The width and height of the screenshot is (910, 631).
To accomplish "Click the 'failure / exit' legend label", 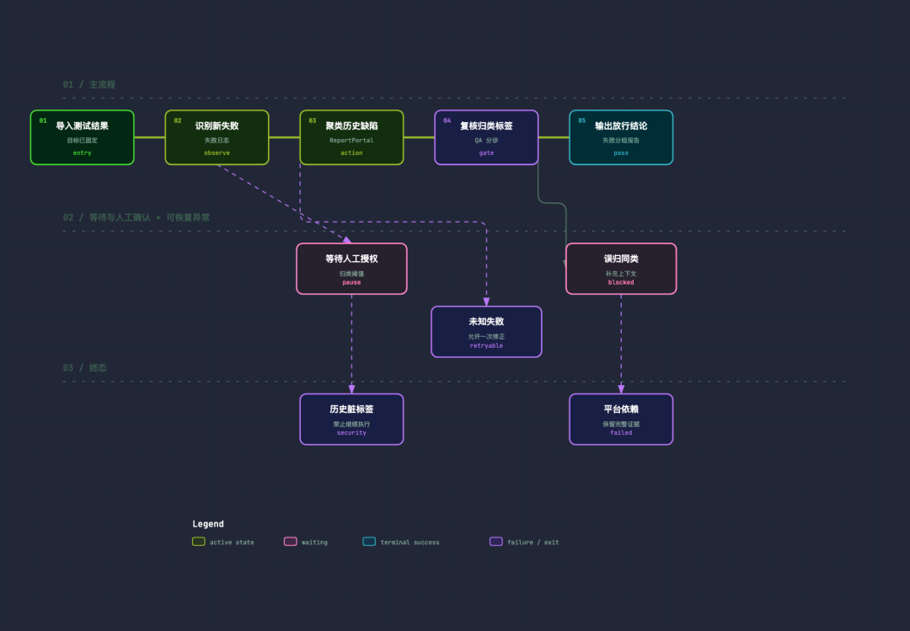I will click(533, 543).
